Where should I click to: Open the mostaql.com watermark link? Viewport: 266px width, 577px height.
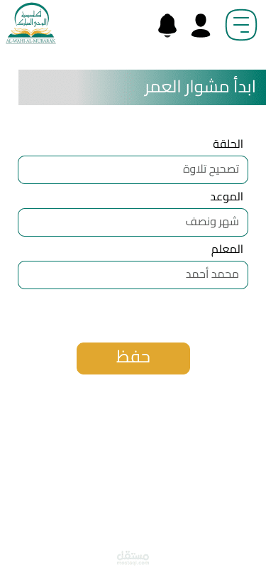coord(133,563)
